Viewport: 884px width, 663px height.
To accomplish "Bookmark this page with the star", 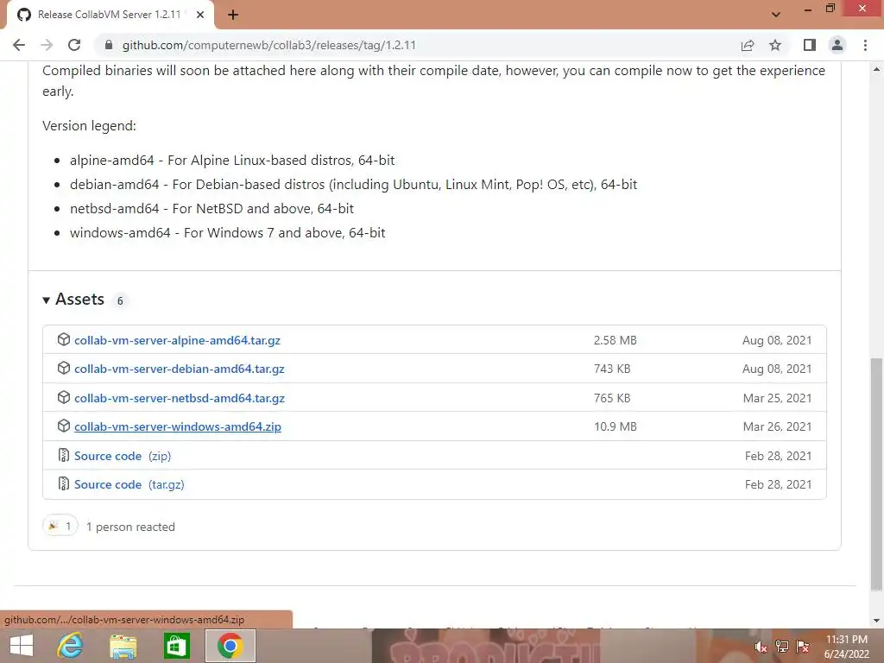I will (x=775, y=45).
